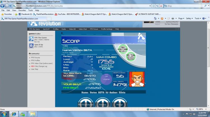Screen dimensions: 210x117
Task: Click the Help round game button
Action: (120, 103)
